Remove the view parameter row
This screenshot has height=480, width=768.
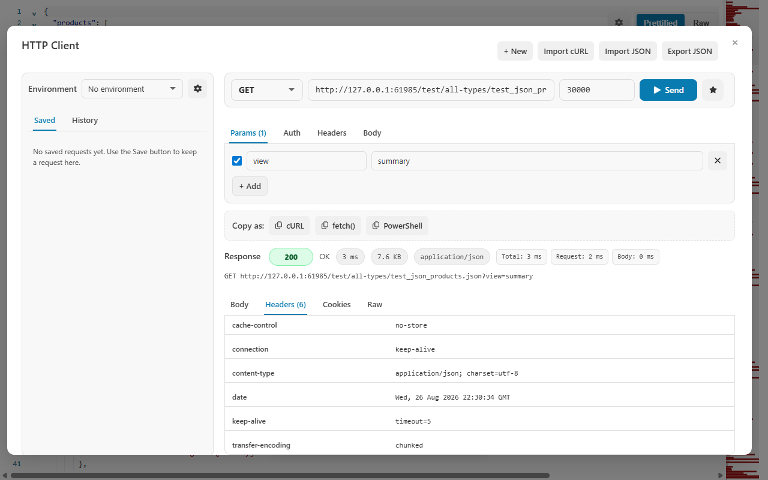click(x=718, y=161)
